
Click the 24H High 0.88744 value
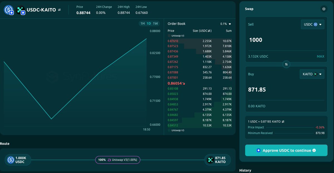click(x=124, y=13)
